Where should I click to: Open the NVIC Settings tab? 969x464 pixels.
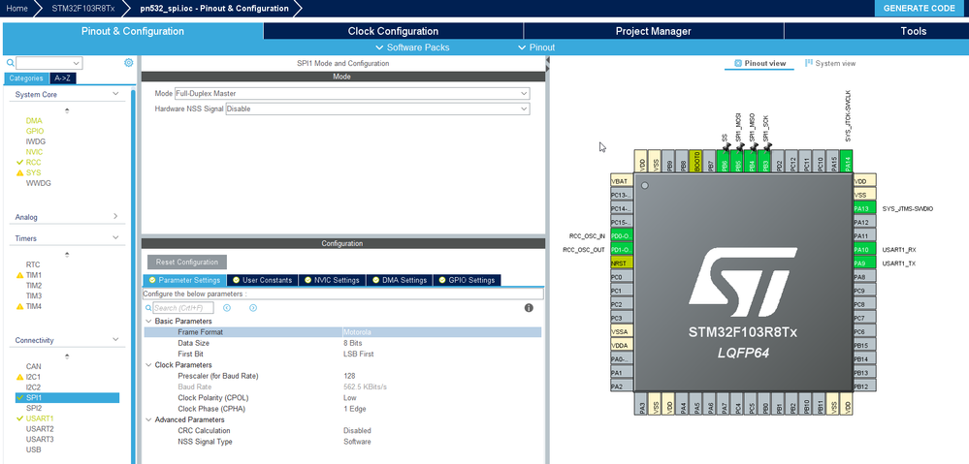coord(332,280)
